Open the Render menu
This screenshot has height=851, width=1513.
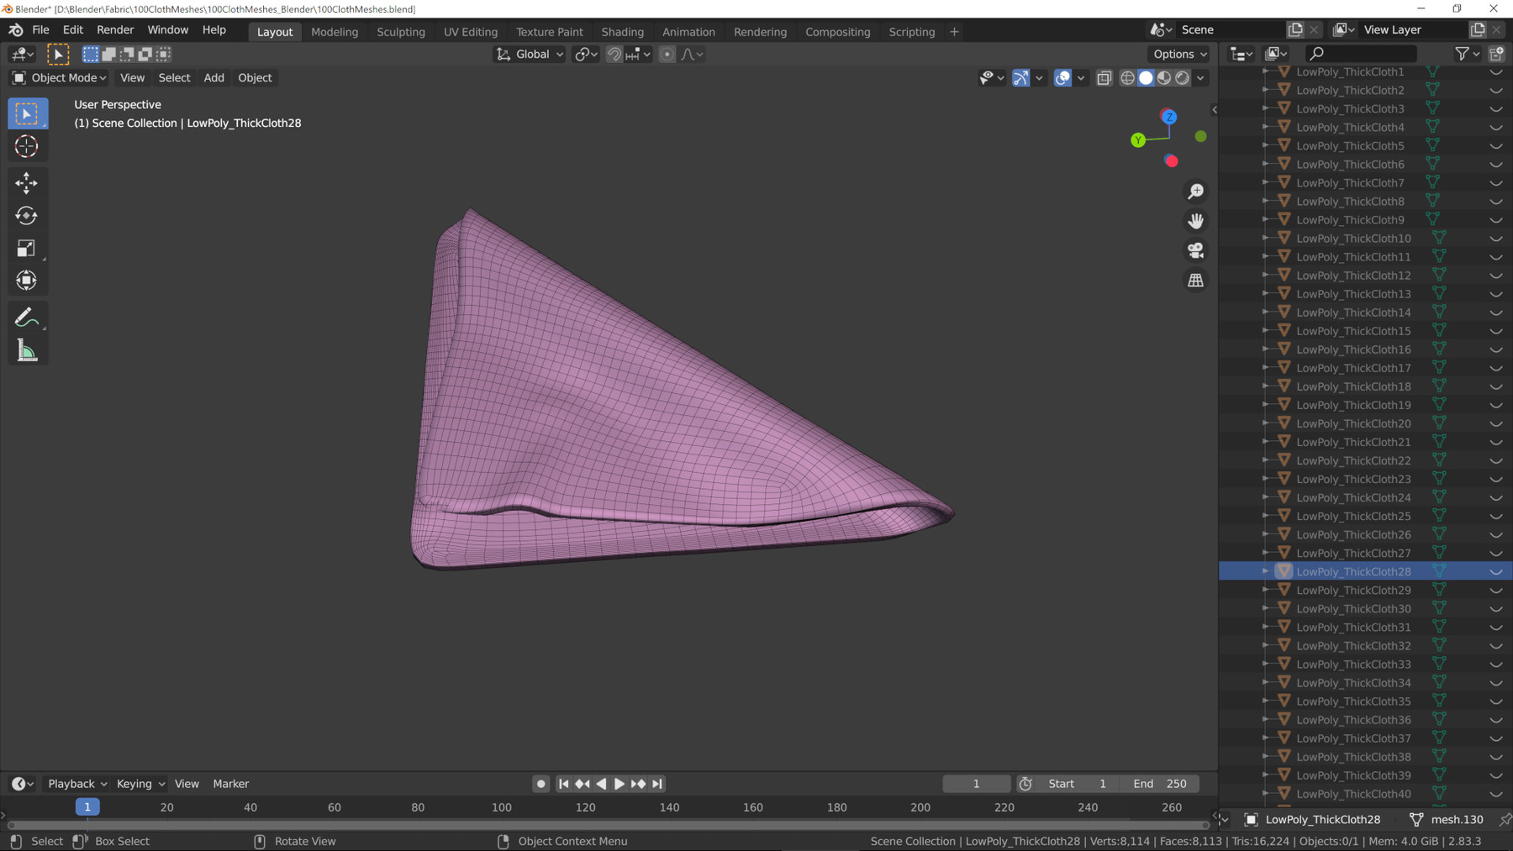pyautogui.click(x=115, y=30)
